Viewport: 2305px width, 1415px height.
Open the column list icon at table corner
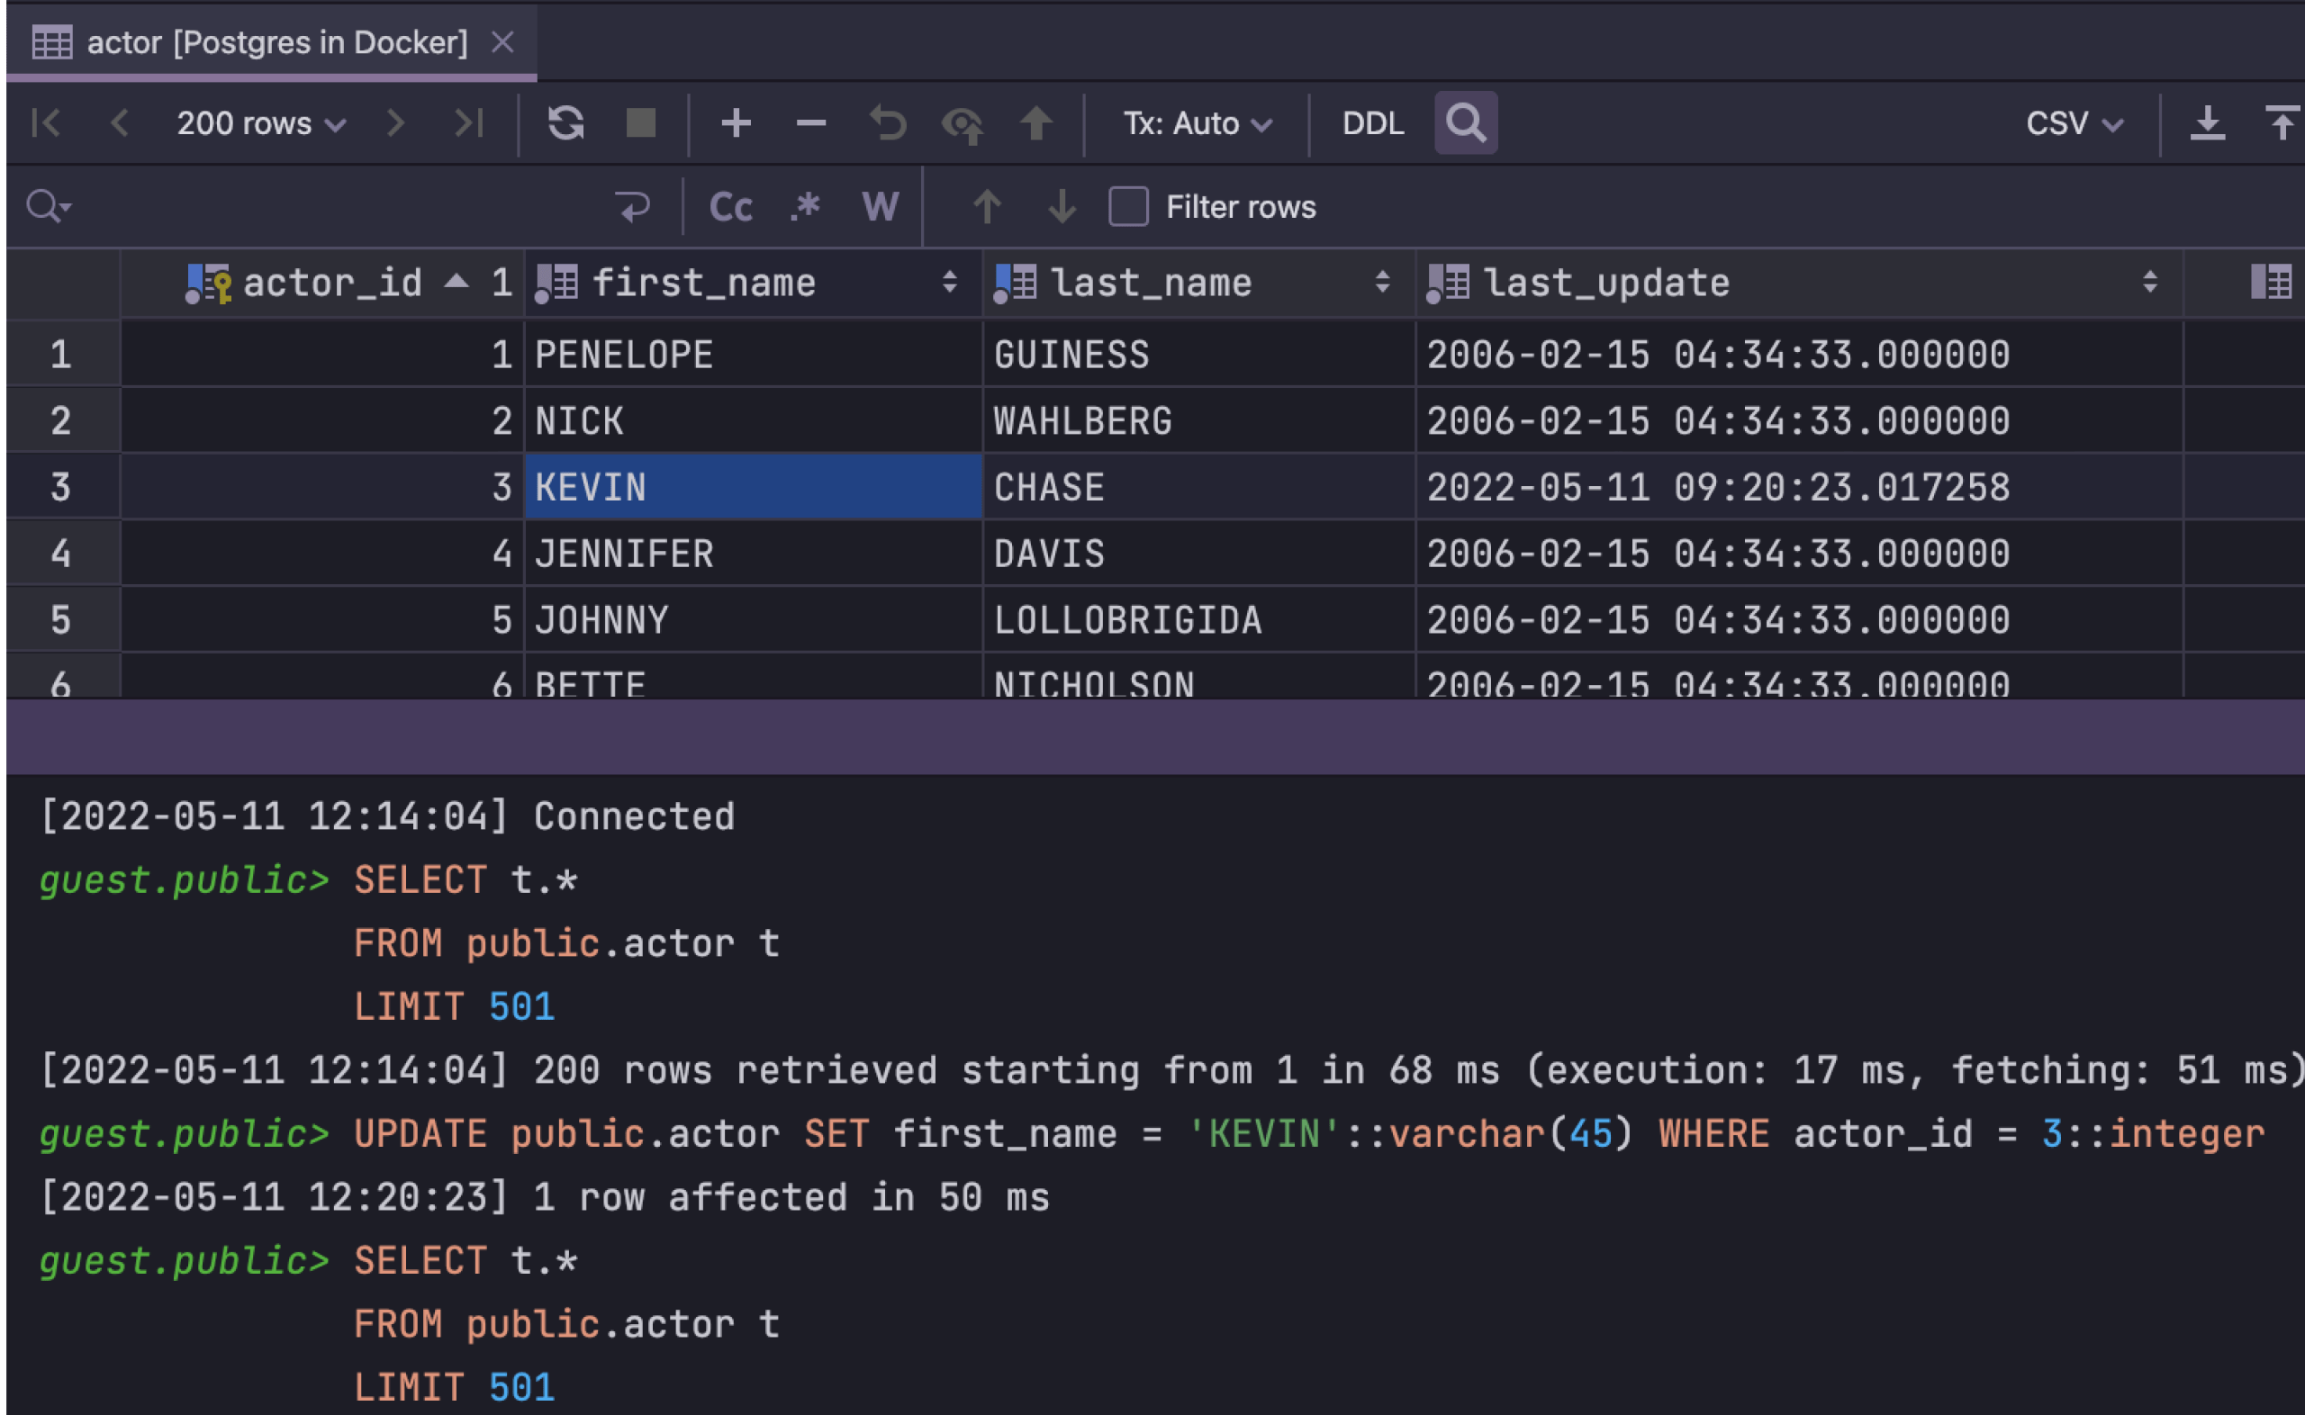[2272, 282]
